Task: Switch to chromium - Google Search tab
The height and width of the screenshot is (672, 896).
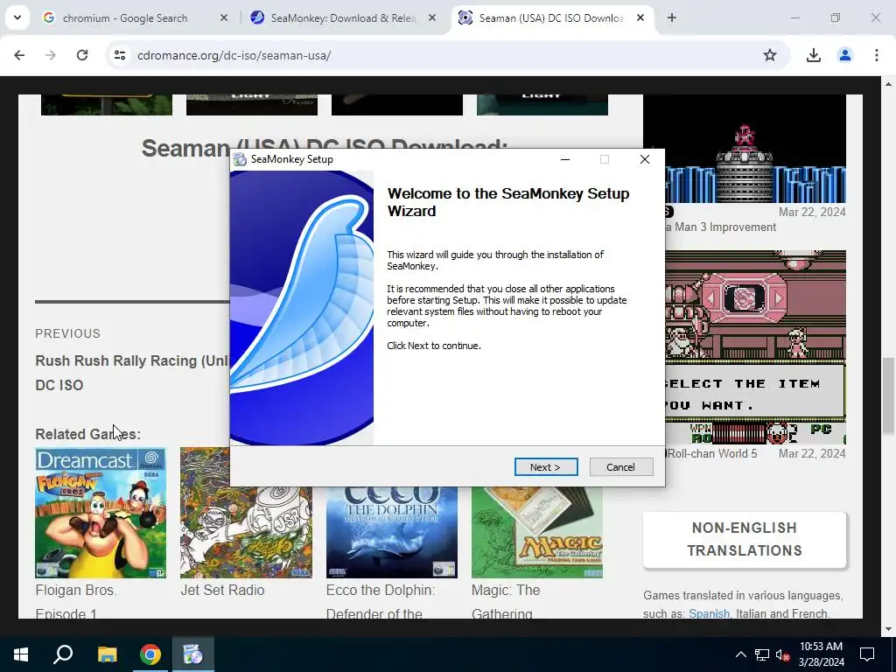Action: click(125, 18)
